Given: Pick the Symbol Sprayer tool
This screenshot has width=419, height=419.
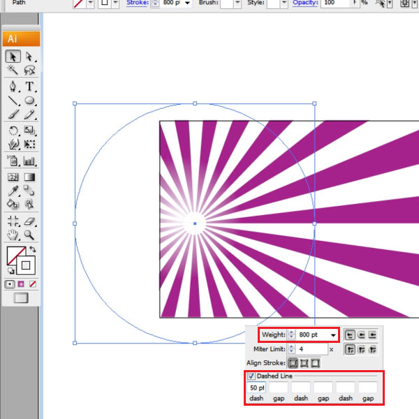Looking at the screenshot, I should (13, 161).
